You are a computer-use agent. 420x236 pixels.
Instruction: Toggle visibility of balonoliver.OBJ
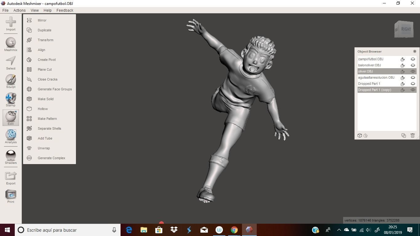tap(413, 65)
